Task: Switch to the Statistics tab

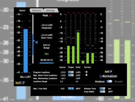Action: tap(37, 10)
